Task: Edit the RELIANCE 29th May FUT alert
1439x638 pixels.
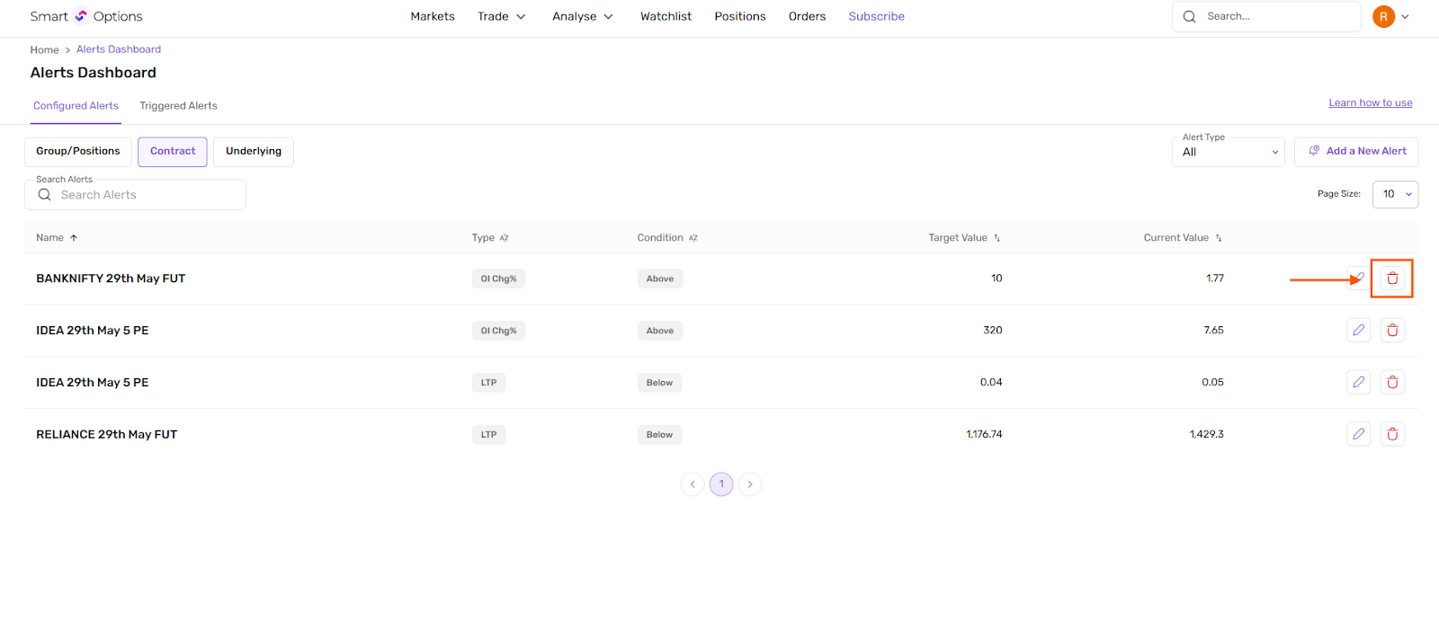Action: [1358, 435]
